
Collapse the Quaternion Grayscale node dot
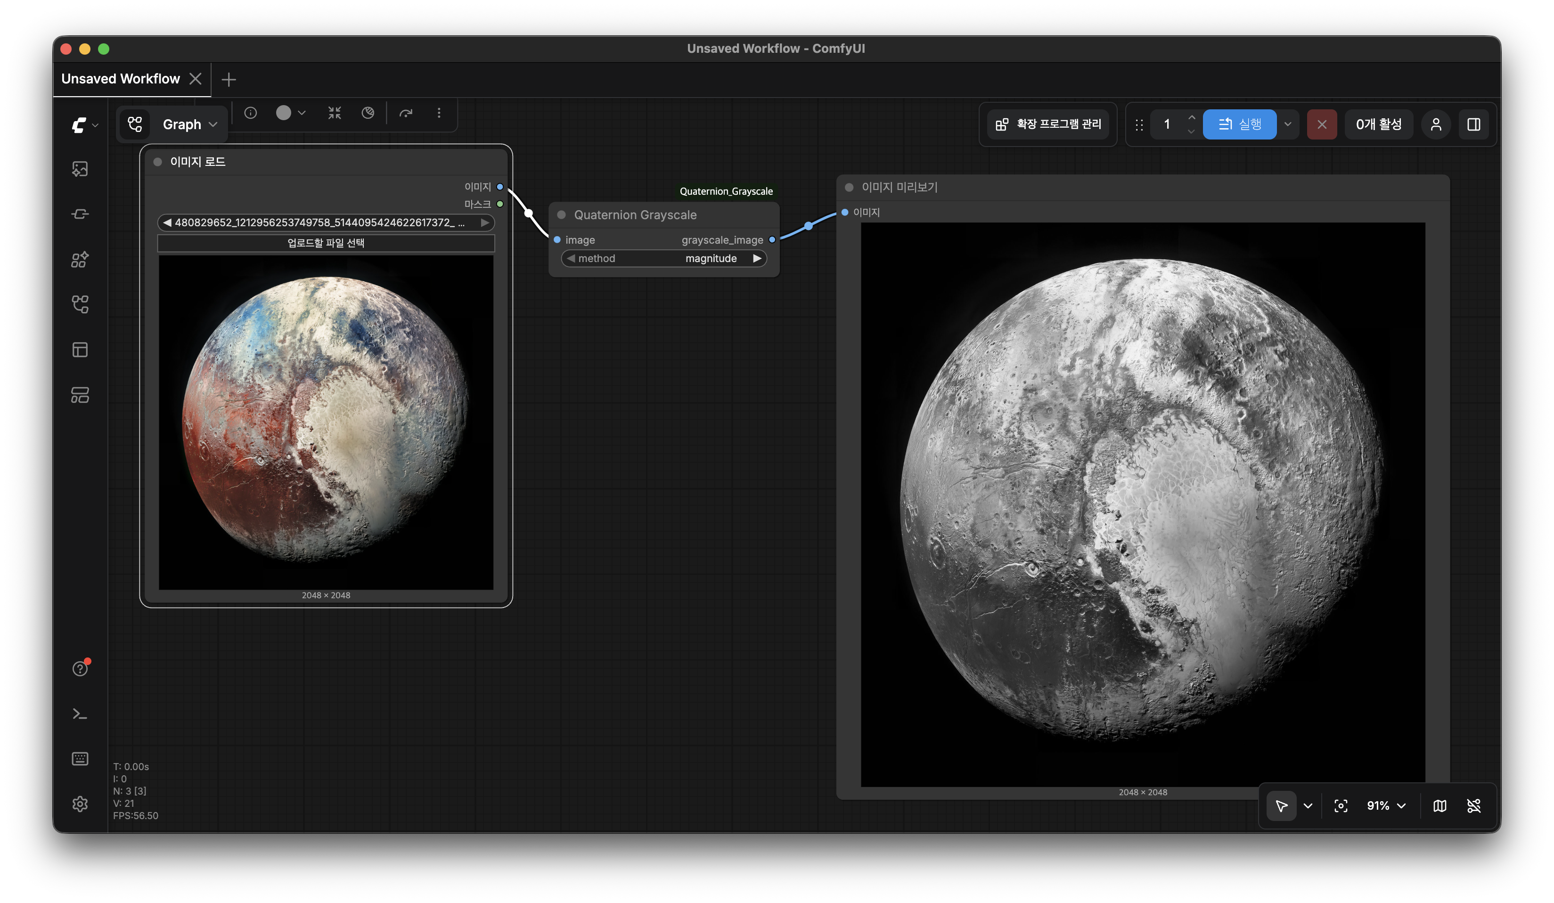(562, 214)
